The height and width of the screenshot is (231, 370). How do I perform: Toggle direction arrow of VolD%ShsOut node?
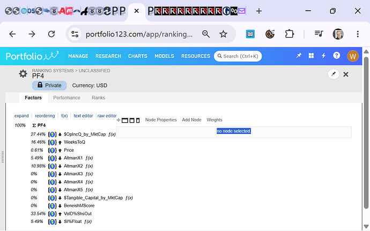point(60,214)
